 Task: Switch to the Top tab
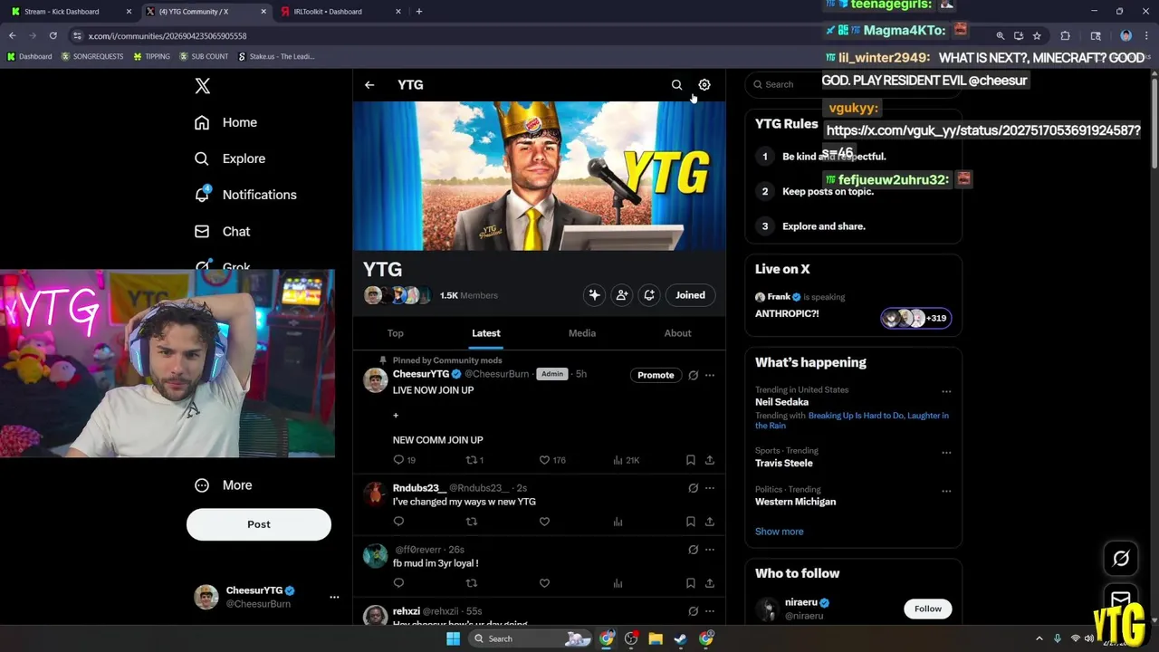pos(396,333)
